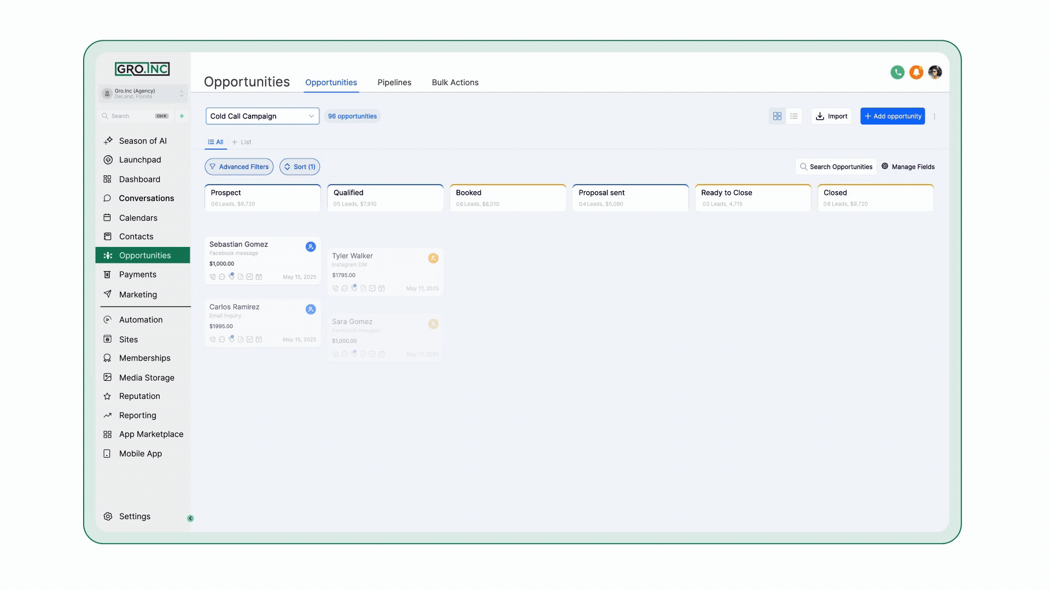
Task: Click the Search Opportunities magnifier
Action: pos(803,167)
